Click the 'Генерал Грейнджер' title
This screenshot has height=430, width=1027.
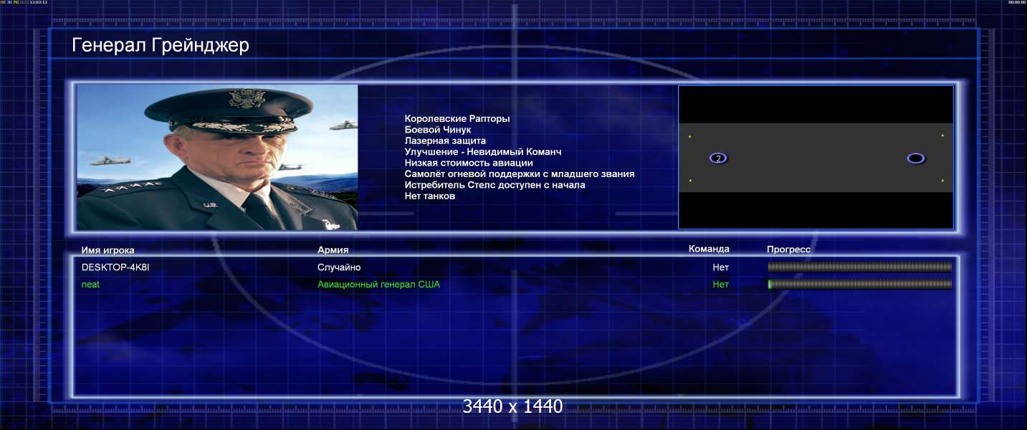[x=161, y=46]
